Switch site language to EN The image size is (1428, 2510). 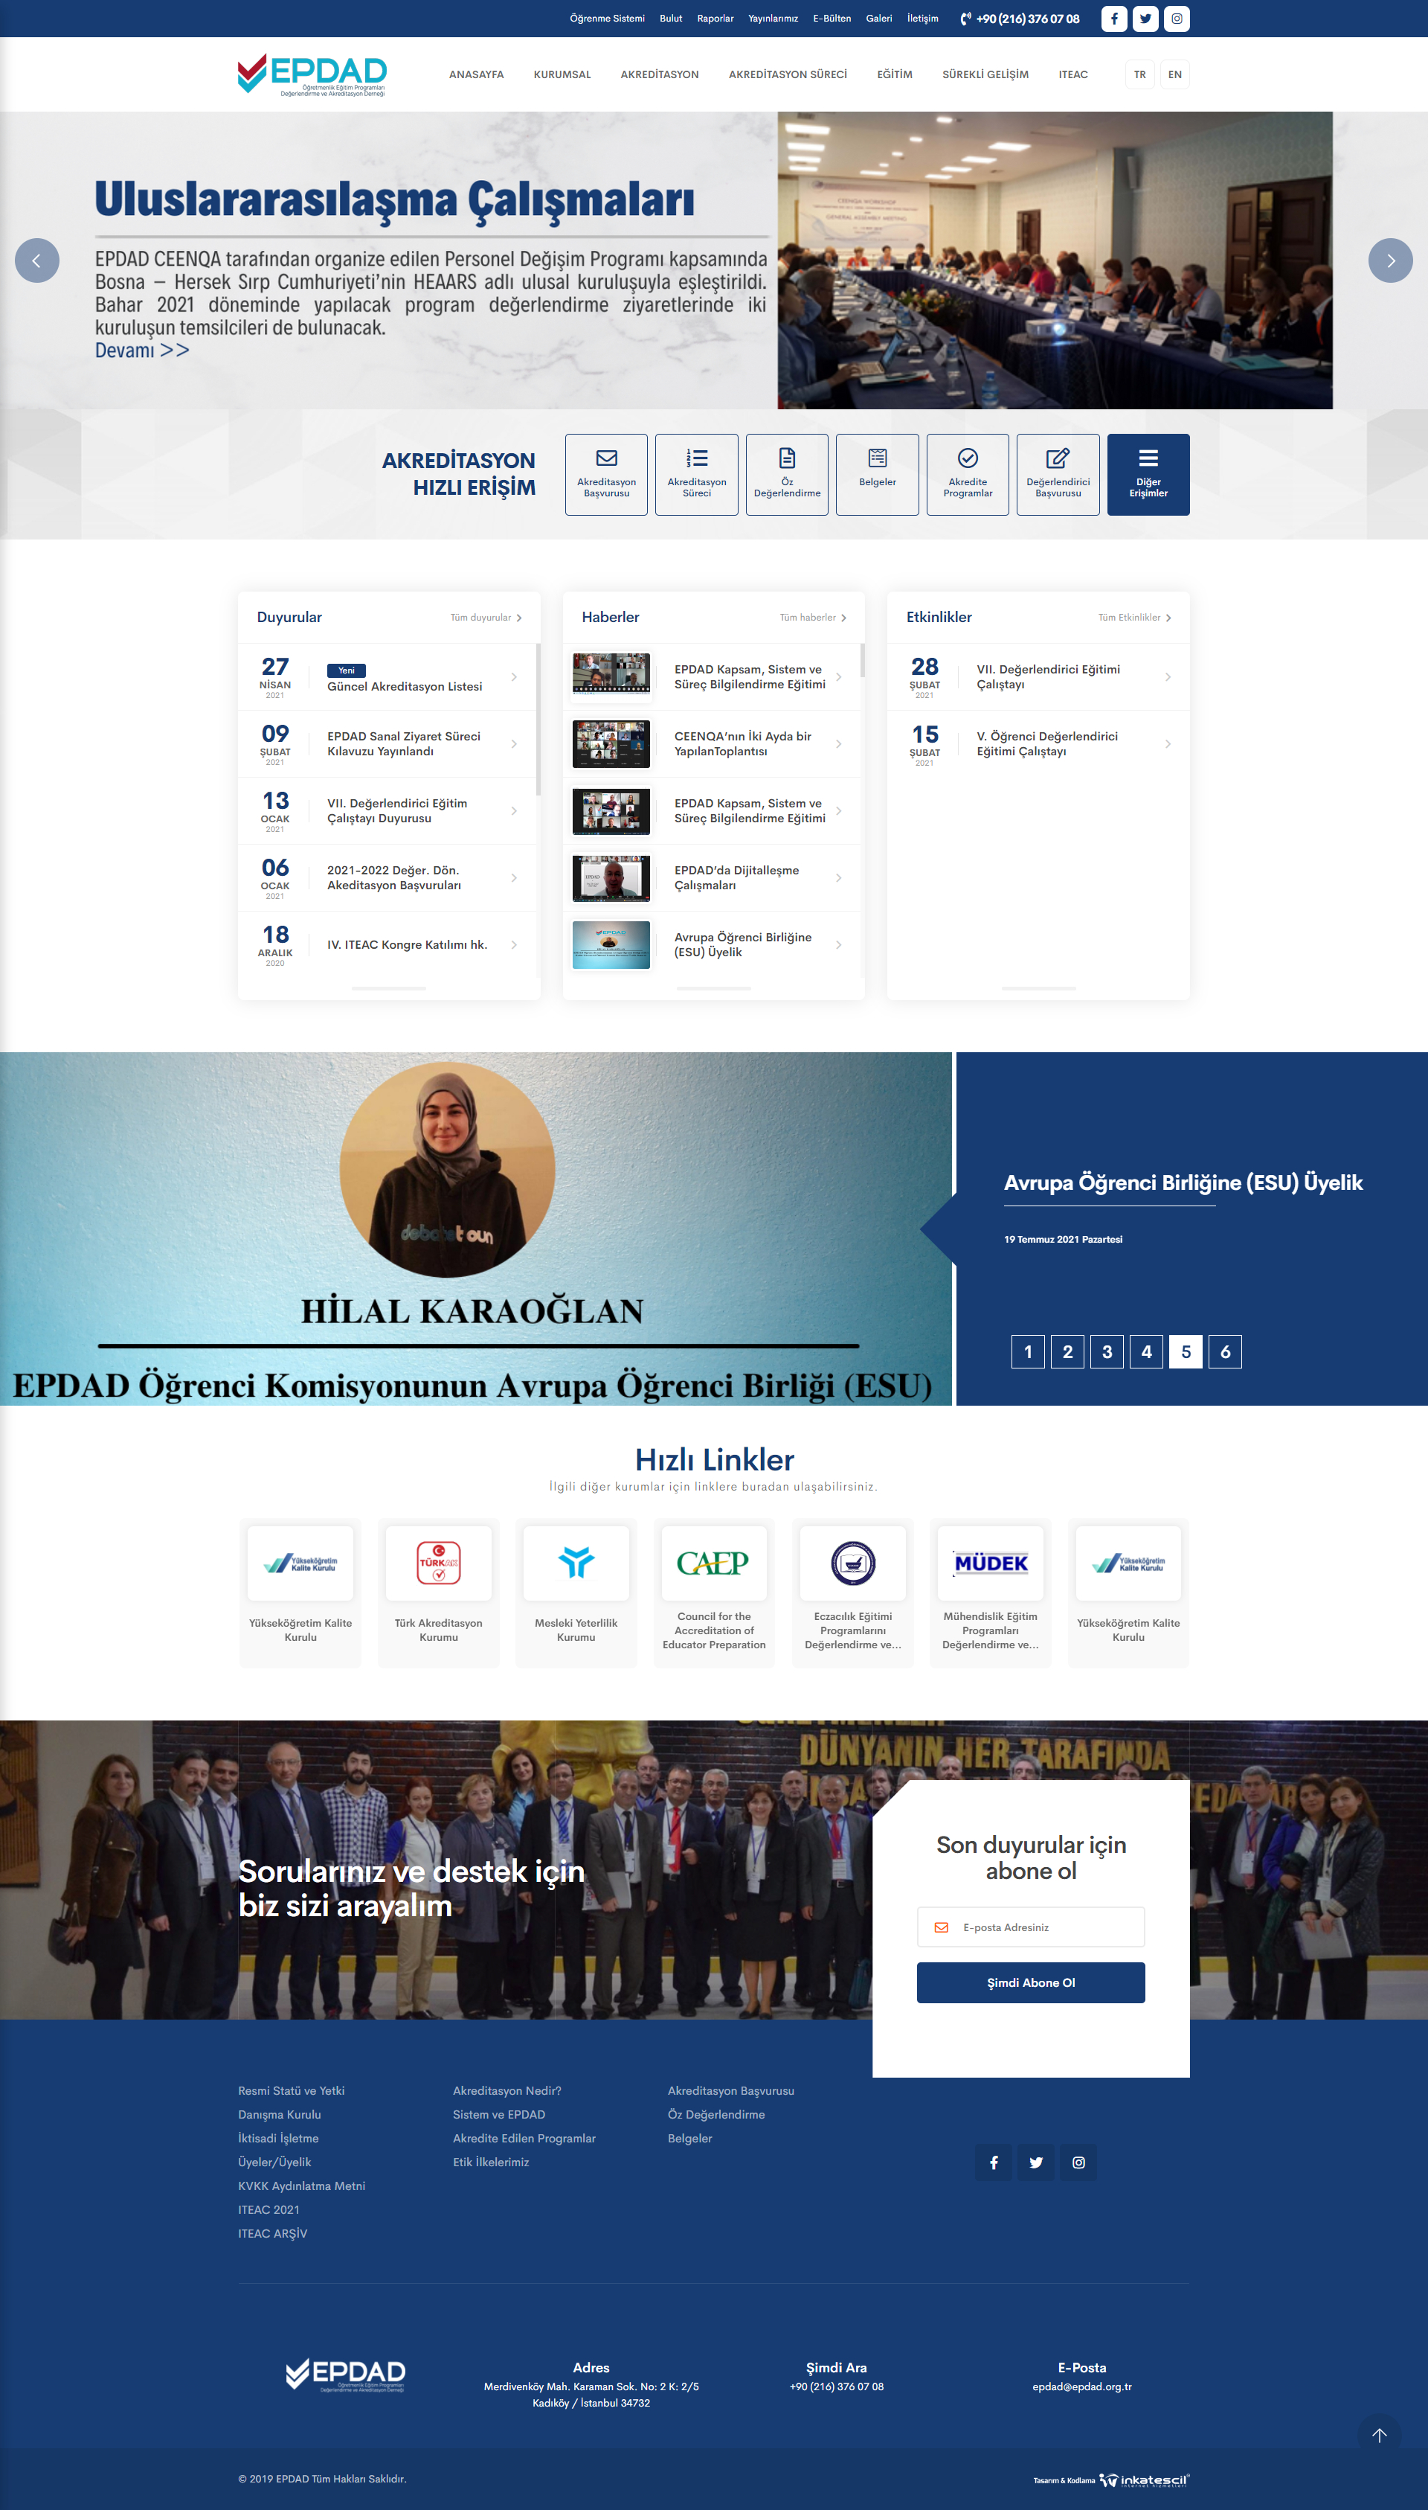[1174, 74]
